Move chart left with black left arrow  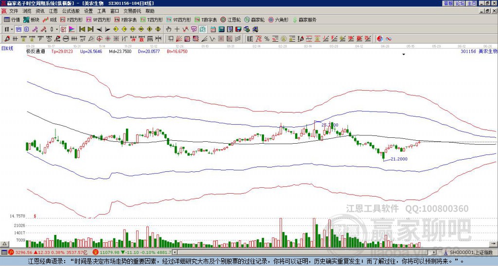(99, 30)
